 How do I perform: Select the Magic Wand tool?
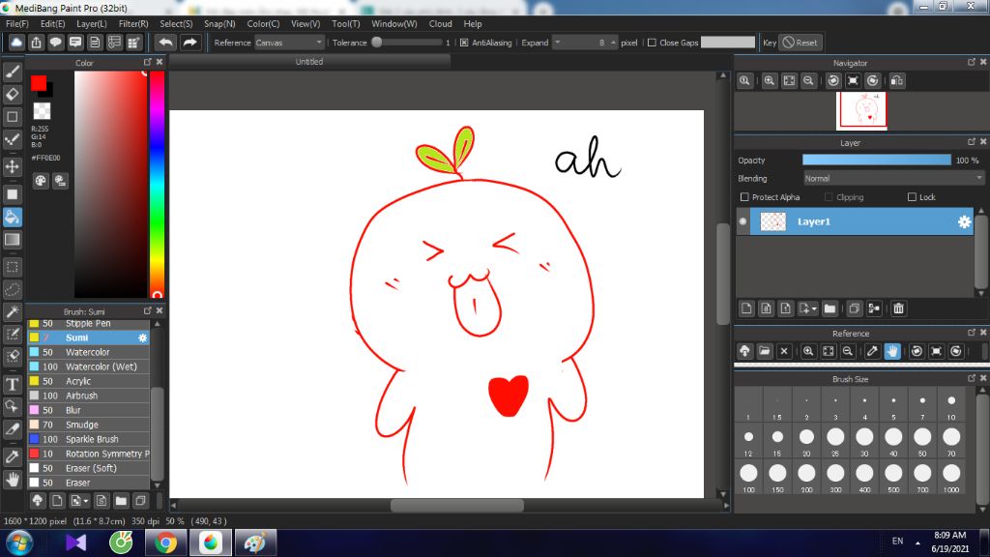tap(12, 312)
